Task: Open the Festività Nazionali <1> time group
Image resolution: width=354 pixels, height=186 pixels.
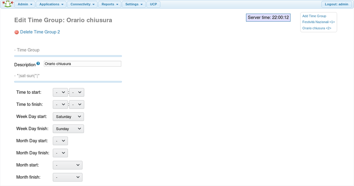Action: (318, 22)
